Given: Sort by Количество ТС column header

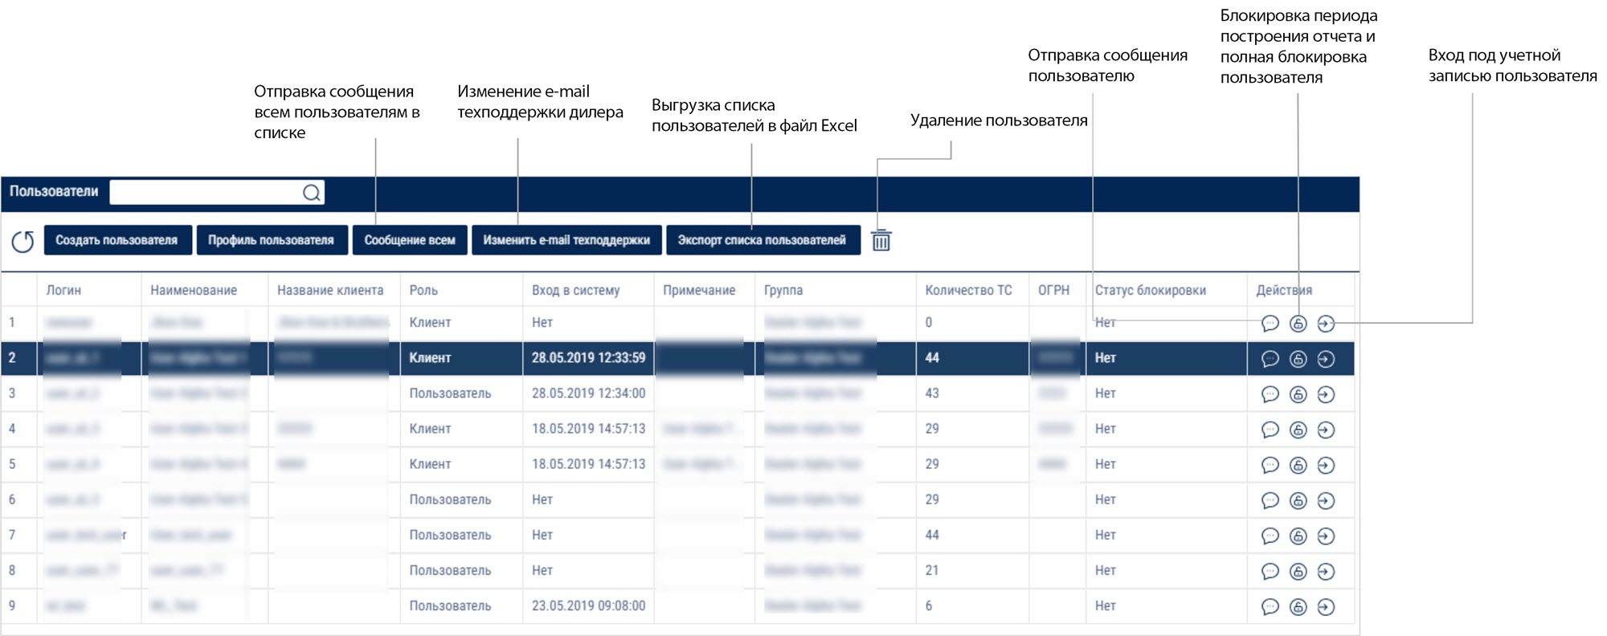Looking at the screenshot, I should coord(968,290).
